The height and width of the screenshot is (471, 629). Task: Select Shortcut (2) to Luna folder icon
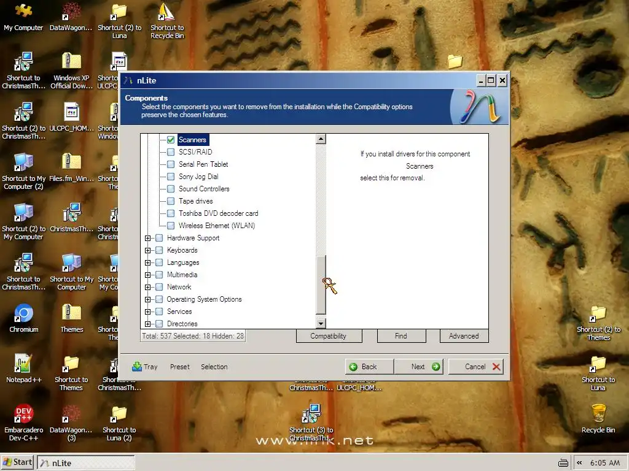pos(120,21)
